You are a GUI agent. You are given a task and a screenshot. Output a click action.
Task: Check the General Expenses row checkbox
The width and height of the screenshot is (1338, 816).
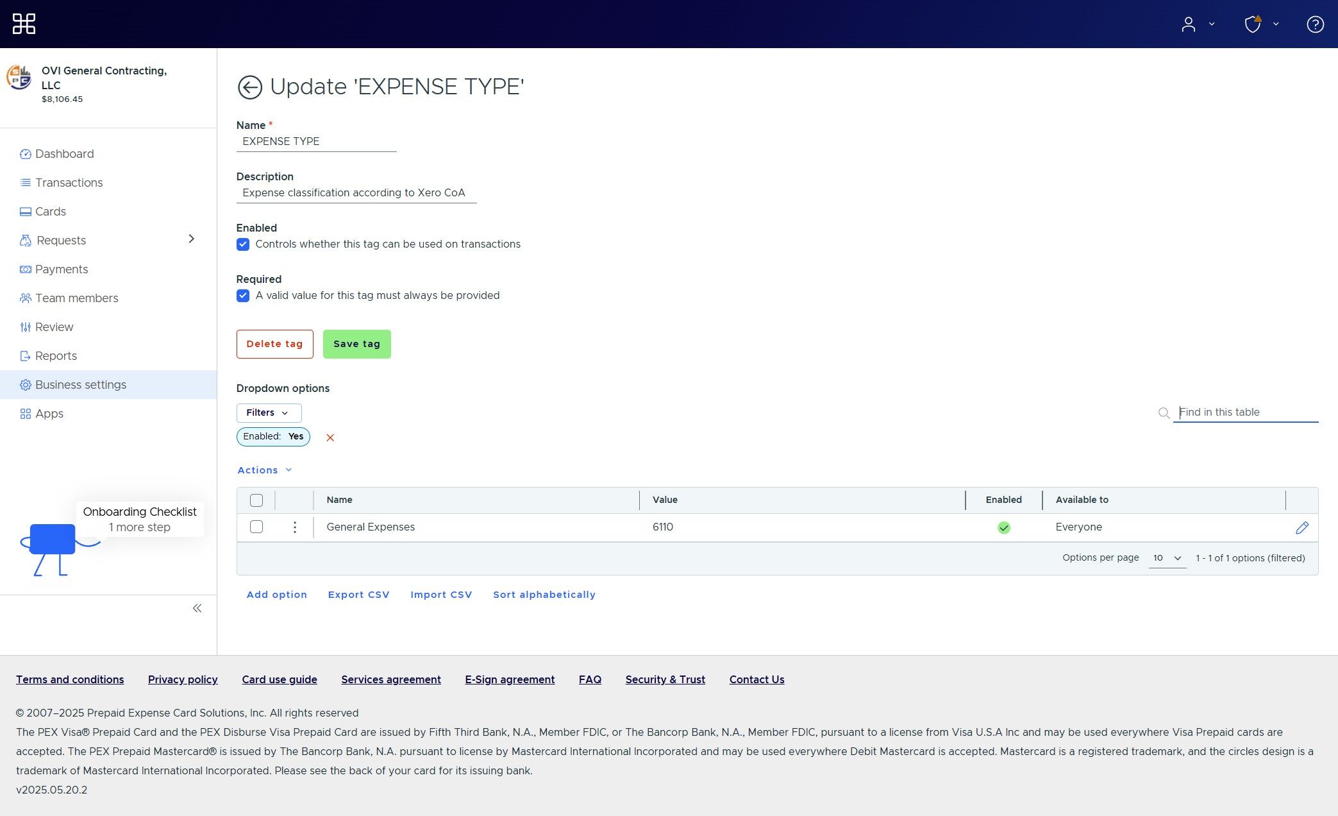coord(256,527)
